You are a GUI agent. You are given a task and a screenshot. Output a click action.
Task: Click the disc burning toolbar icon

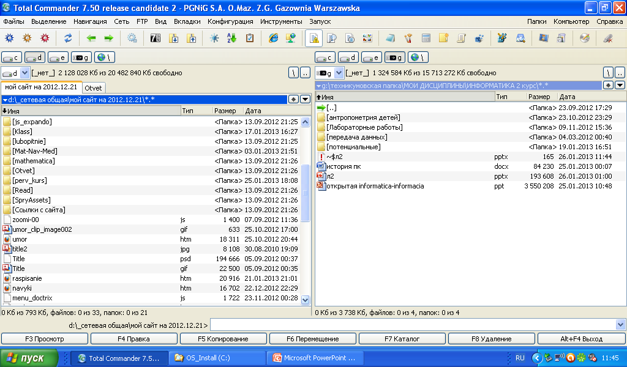point(585,39)
